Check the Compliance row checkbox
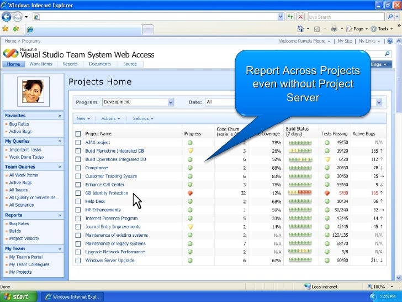The image size is (402, 302). click(78, 168)
